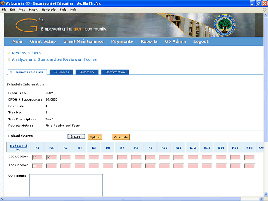Open the Confirmation tab
The height and width of the screenshot is (201, 268).
coord(115,72)
